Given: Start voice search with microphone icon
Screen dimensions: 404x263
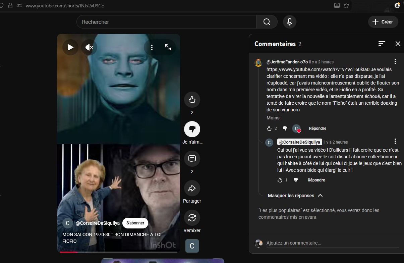Looking at the screenshot, I should point(289,22).
